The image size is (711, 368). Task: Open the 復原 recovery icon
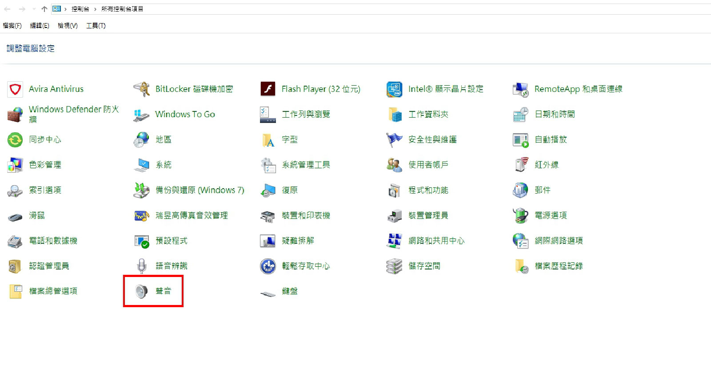point(268,190)
